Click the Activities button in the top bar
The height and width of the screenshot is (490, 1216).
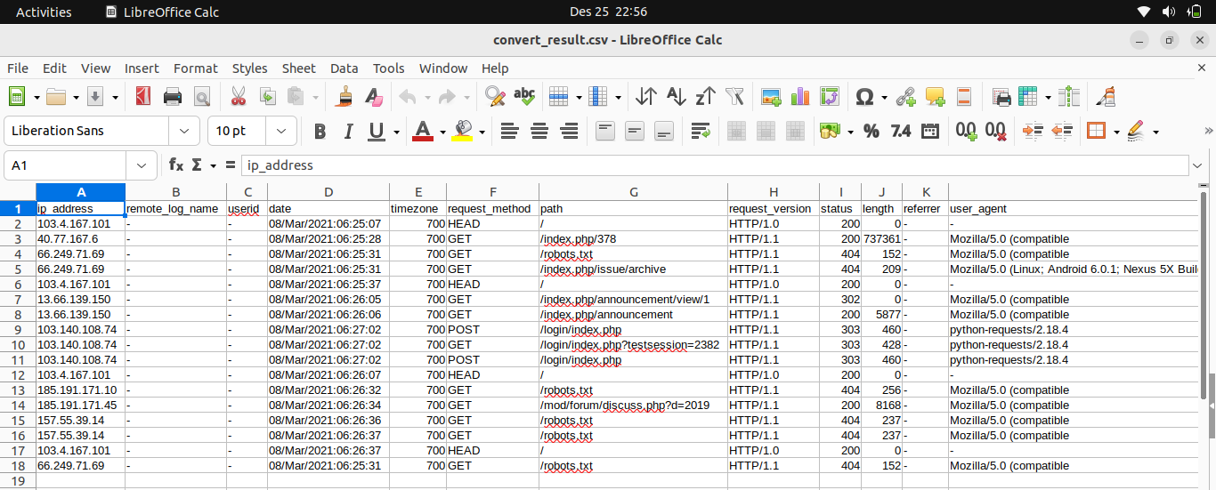coord(44,12)
